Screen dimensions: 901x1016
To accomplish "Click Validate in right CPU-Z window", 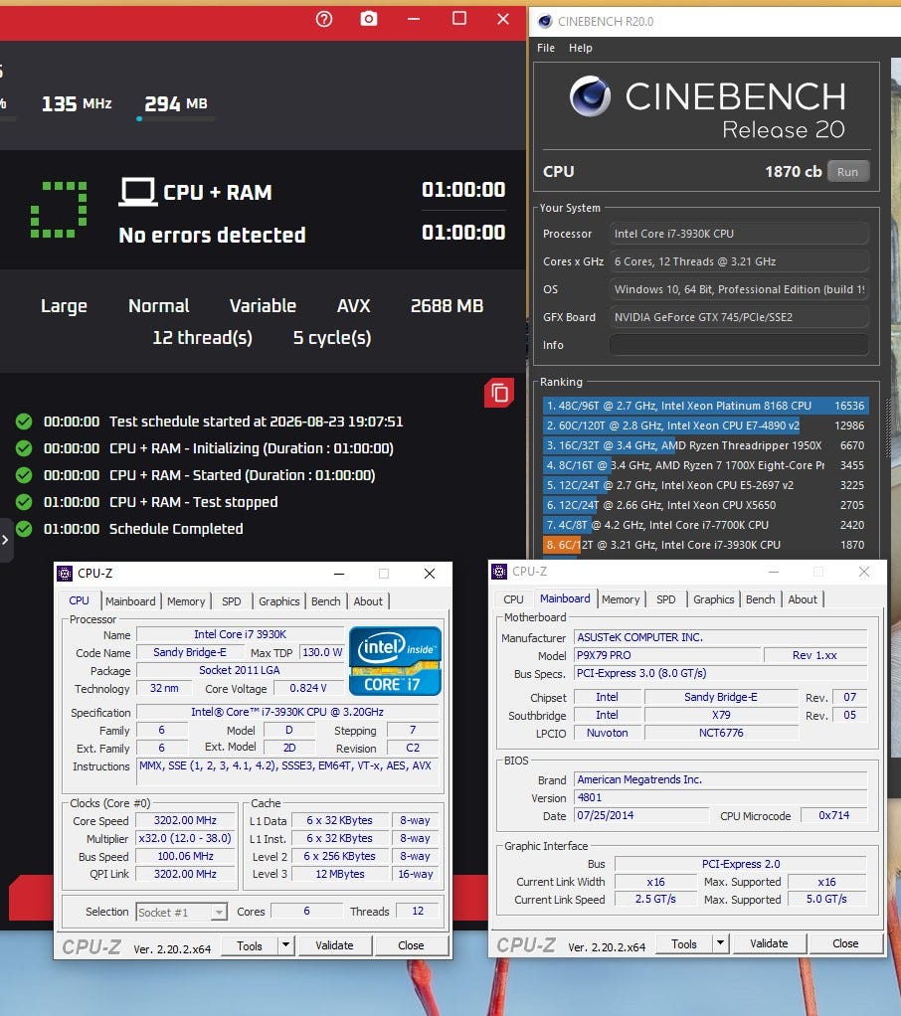I will [769, 944].
